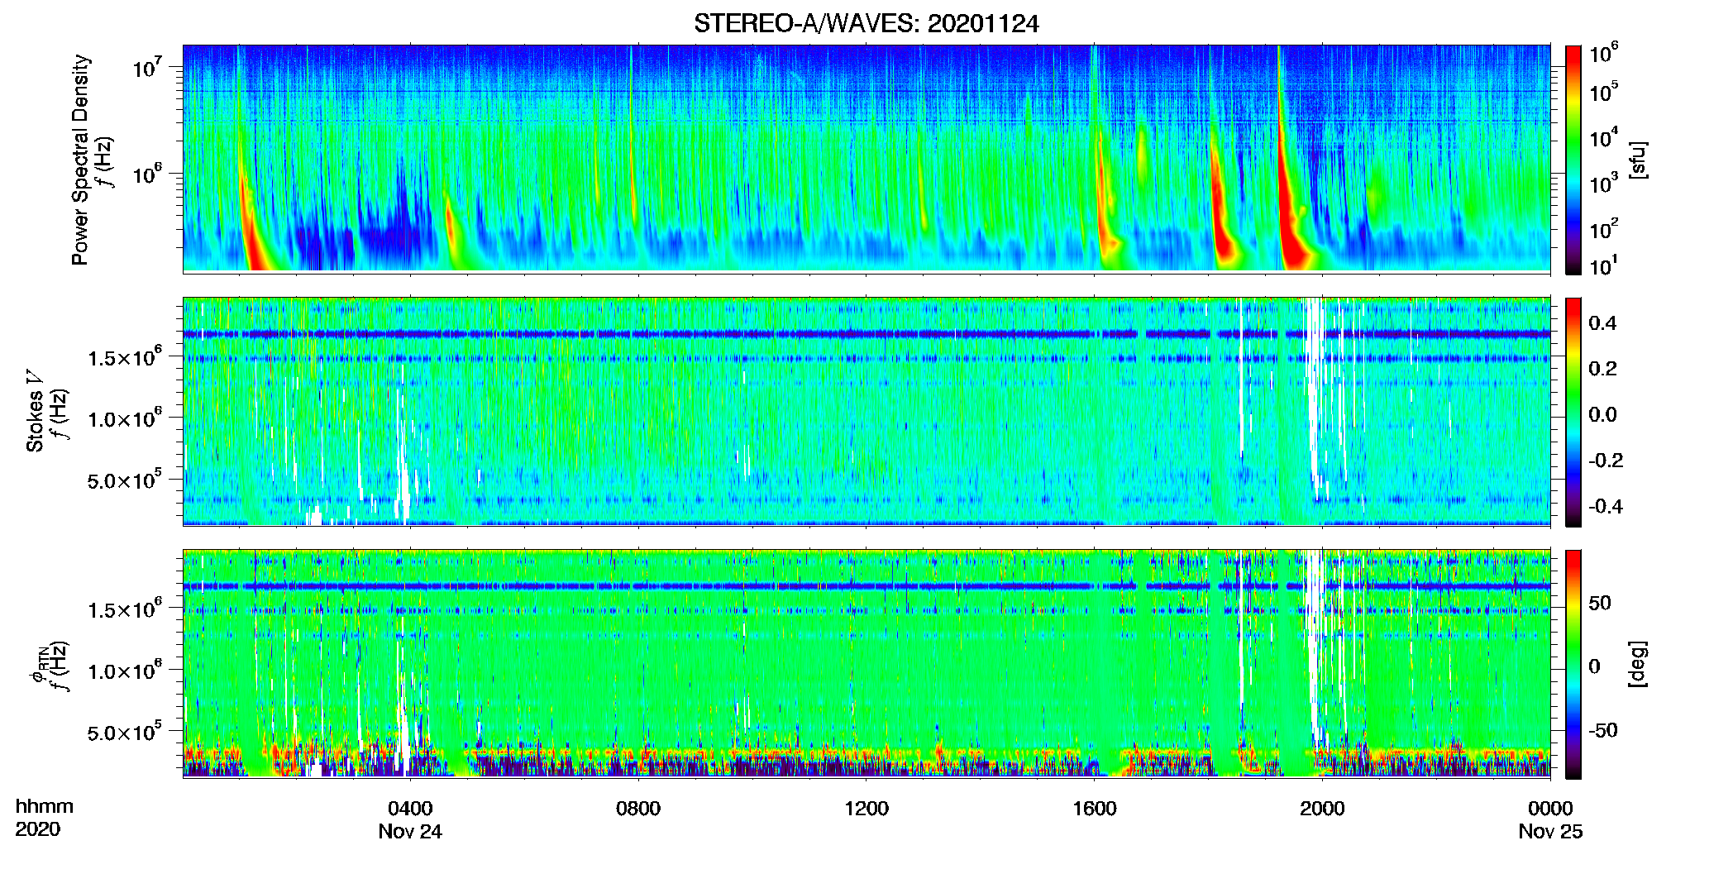Click the -0.4 label on Stokes V colorbar
This screenshot has height=893, width=1733.
pos(1606,506)
